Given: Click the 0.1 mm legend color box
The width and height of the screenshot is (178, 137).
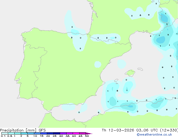Looking at the screenshot, I should pyautogui.click(x=5, y=133).
